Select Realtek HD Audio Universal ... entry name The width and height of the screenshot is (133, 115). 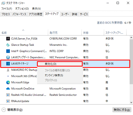(29, 95)
